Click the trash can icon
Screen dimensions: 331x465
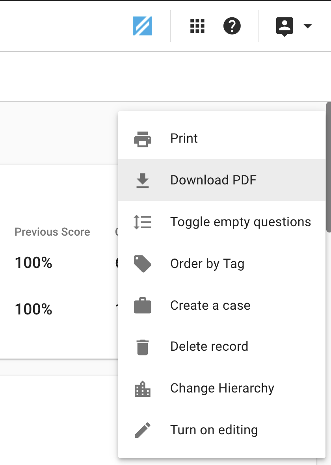(143, 347)
